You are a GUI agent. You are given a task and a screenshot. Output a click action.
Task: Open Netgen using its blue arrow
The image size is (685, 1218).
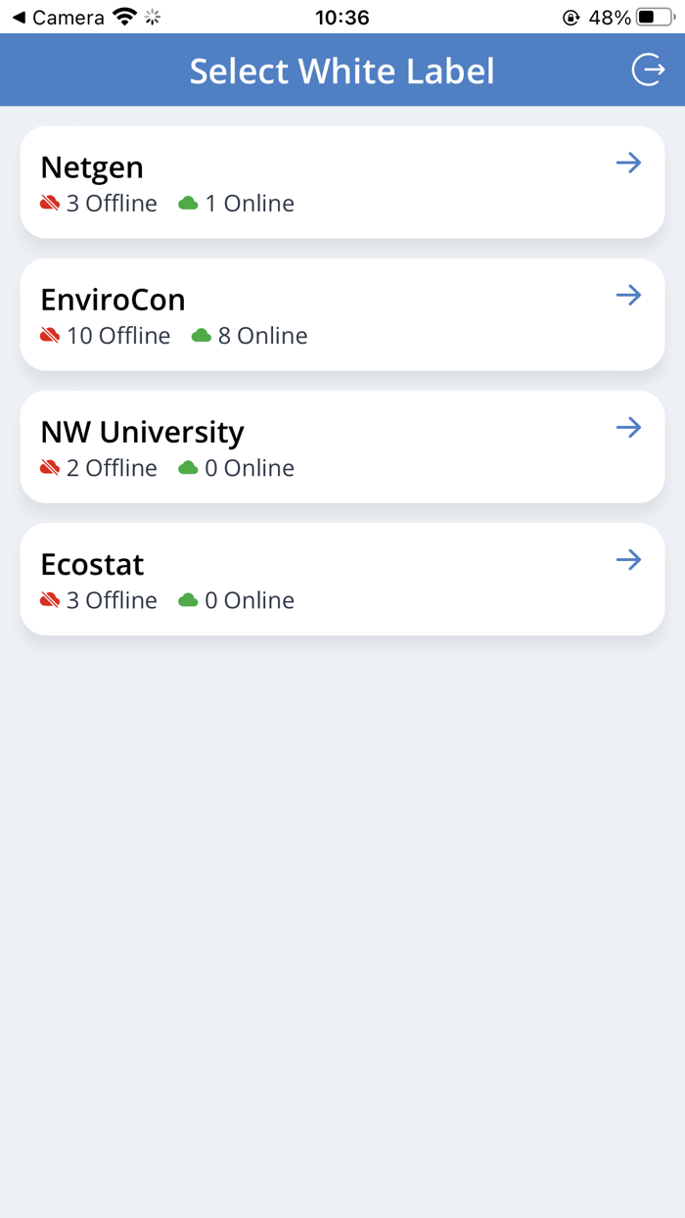(x=628, y=163)
